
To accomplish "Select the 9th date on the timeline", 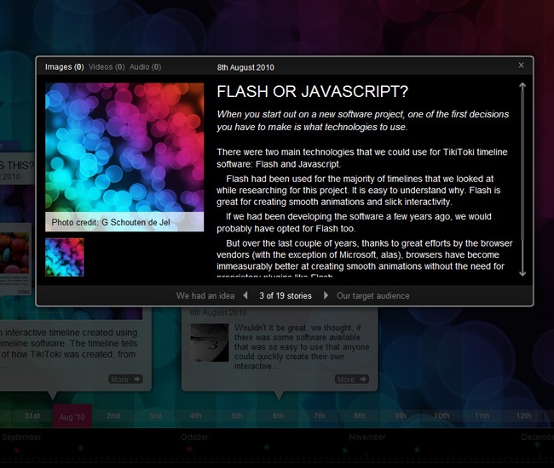I will pos(401,416).
